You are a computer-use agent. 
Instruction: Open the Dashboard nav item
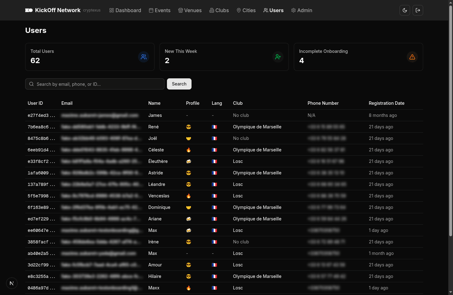125,10
